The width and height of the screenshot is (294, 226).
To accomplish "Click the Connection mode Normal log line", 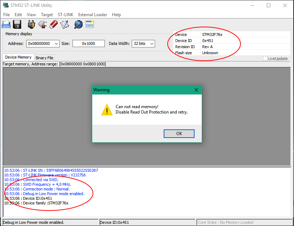I will (x=37, y=189).
